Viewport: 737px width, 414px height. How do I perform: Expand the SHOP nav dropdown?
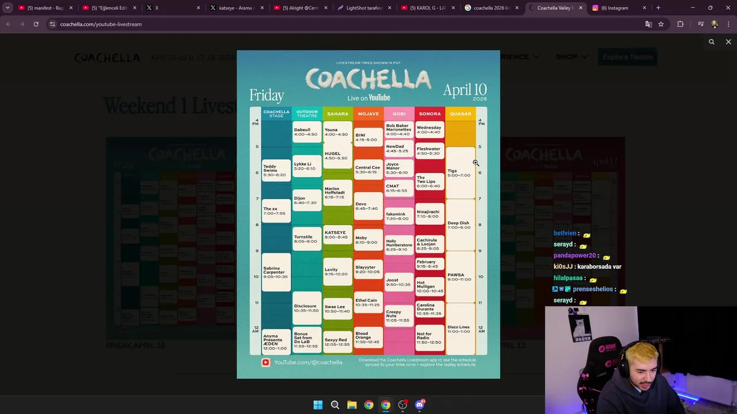(x=571, y=57)
